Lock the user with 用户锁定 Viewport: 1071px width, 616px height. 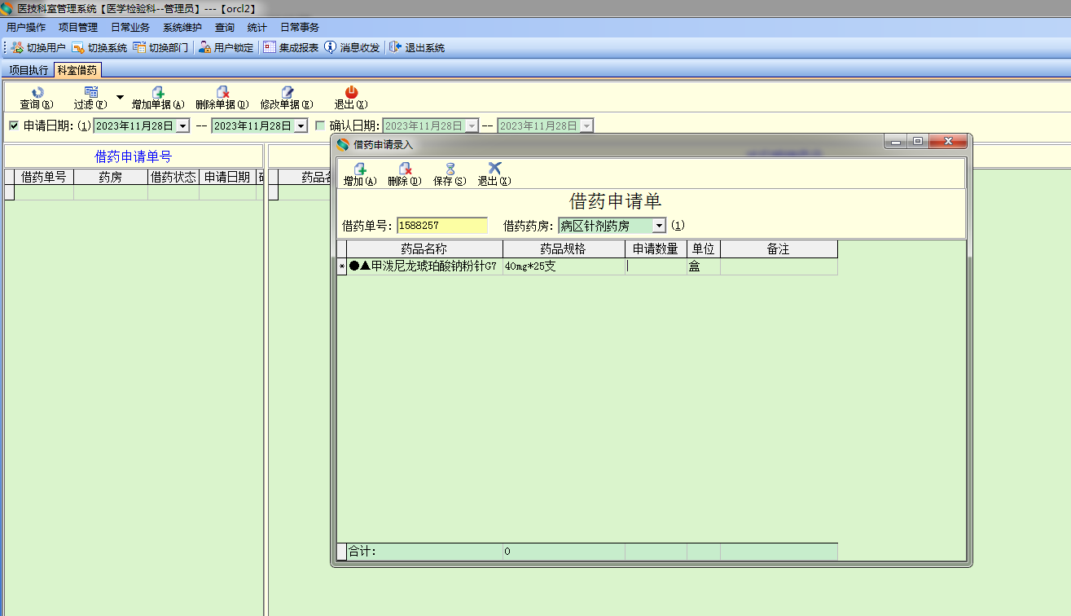point(226,47)
